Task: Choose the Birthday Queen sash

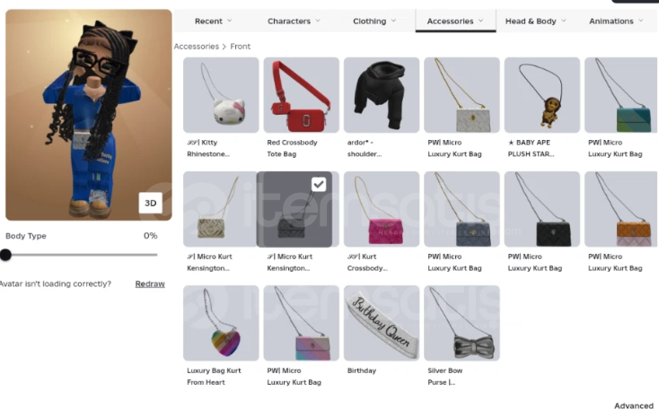Action: click(382, 323)
